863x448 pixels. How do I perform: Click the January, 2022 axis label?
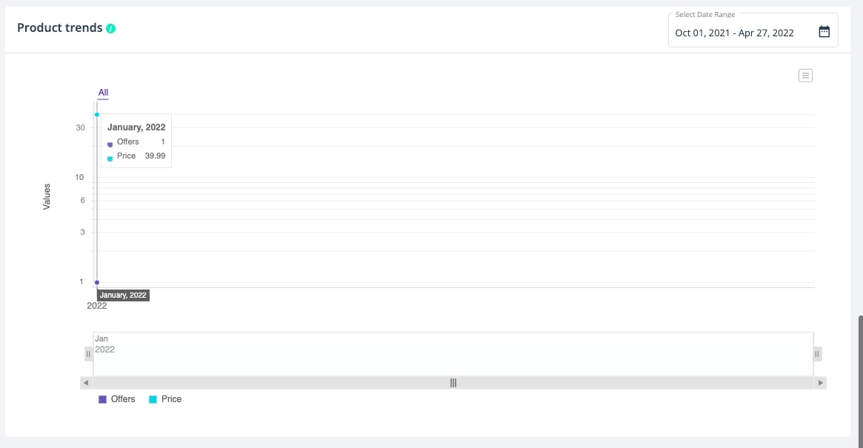[123, 295]
